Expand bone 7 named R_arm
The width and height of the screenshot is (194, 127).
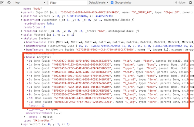[x=28, y=87]
